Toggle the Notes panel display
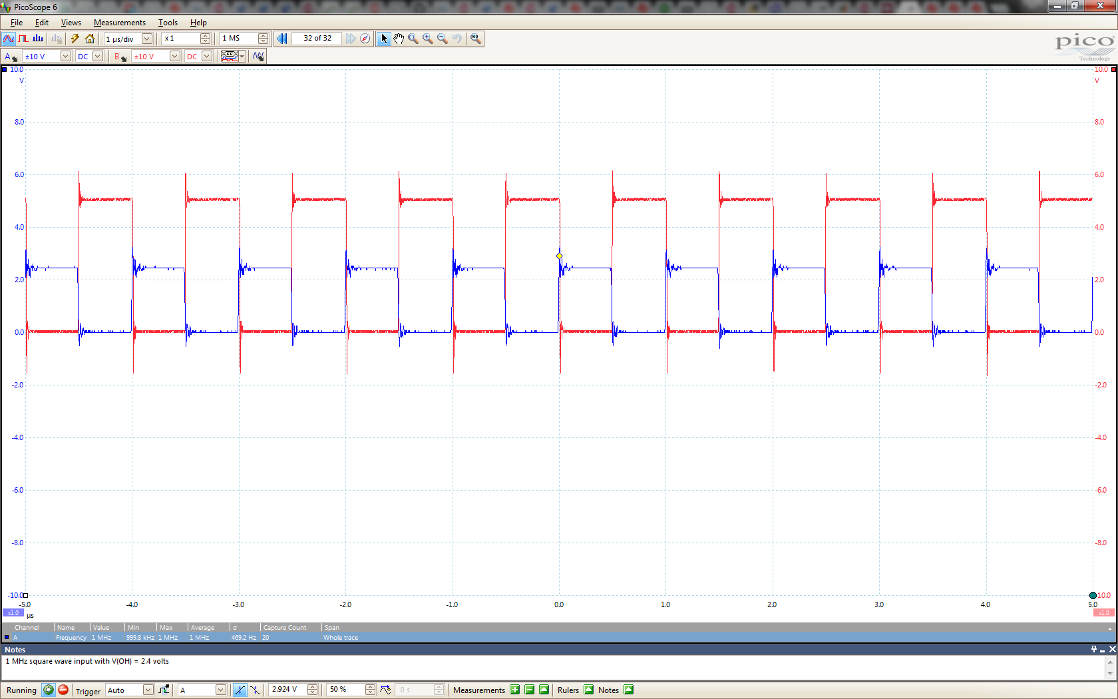Screen dimensions: 1118x699 [x=628, y=690]
